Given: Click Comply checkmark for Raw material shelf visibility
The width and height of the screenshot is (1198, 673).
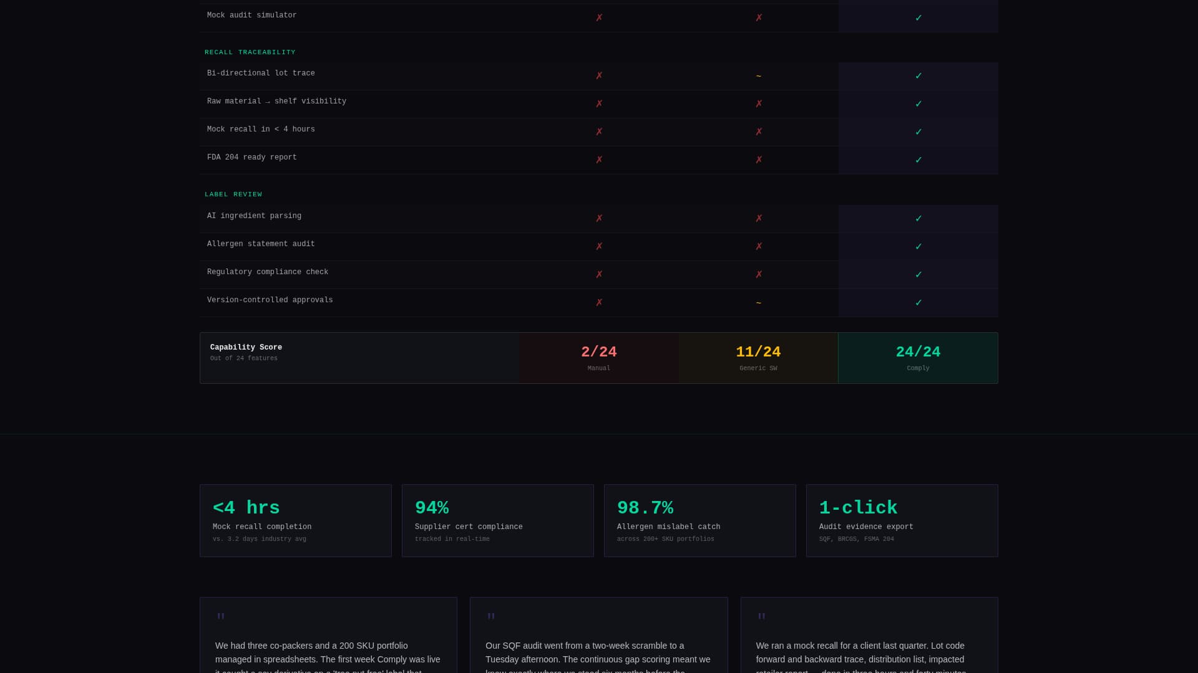Looking at the screenshot, I should pyautogui.click(x=918, y=104).
